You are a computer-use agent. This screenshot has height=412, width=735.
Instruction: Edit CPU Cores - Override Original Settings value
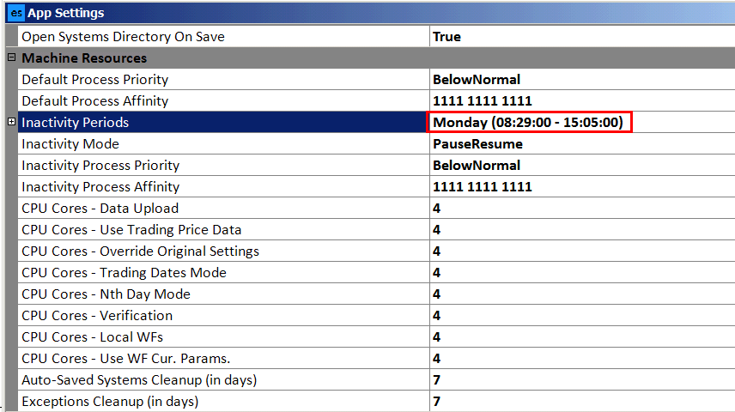437,251
